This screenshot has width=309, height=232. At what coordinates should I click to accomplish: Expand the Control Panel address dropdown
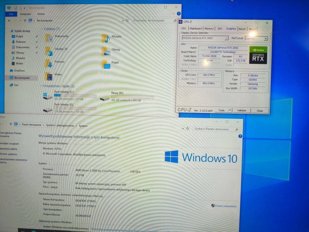[183, 128]
